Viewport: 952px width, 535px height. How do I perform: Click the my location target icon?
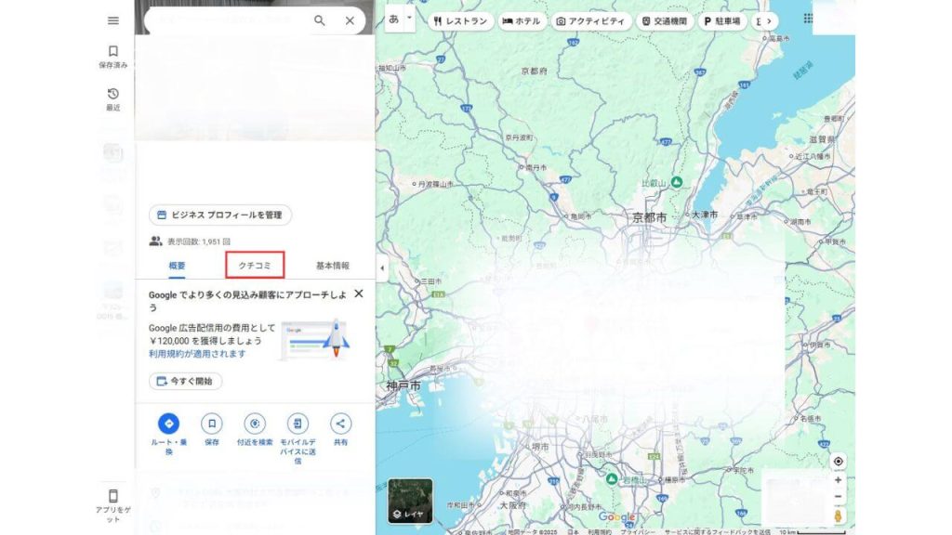click(x=838, y=462)
